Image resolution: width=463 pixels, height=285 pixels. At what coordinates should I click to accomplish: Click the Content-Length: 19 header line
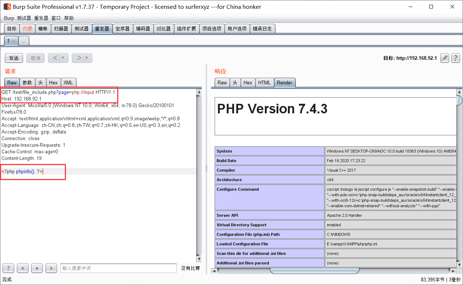click(22, 158)
